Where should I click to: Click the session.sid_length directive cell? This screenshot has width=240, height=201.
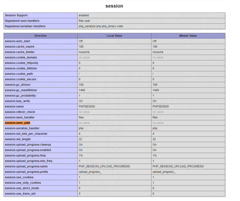tap(18, 139)
